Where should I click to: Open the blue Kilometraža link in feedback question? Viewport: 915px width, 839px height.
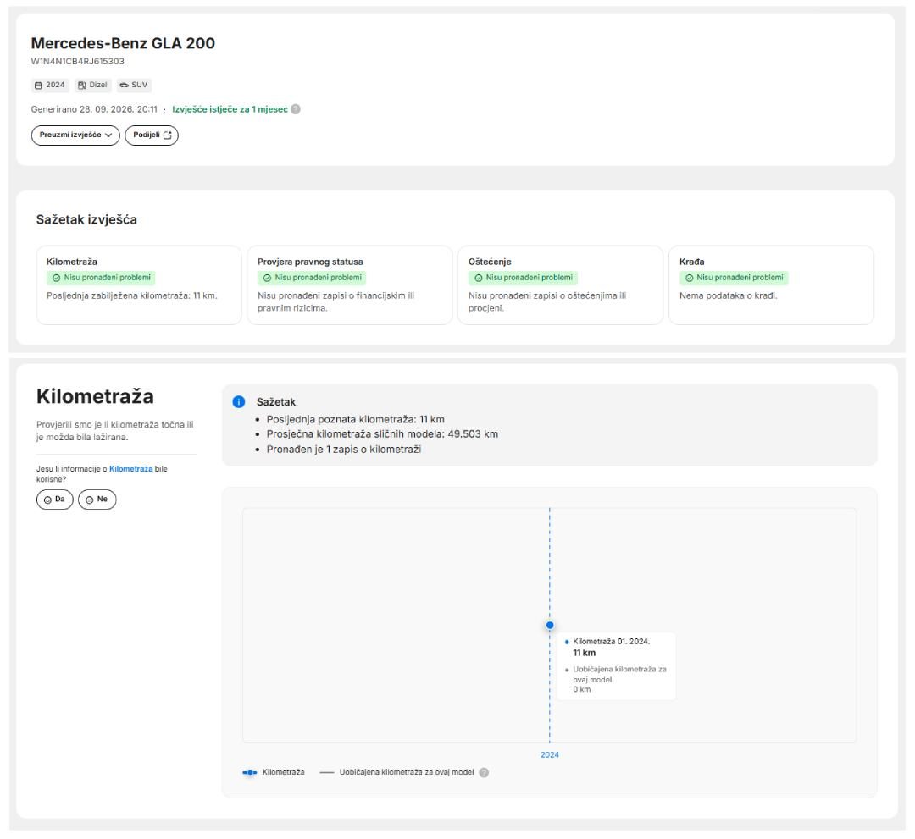[x=130, y=469]
